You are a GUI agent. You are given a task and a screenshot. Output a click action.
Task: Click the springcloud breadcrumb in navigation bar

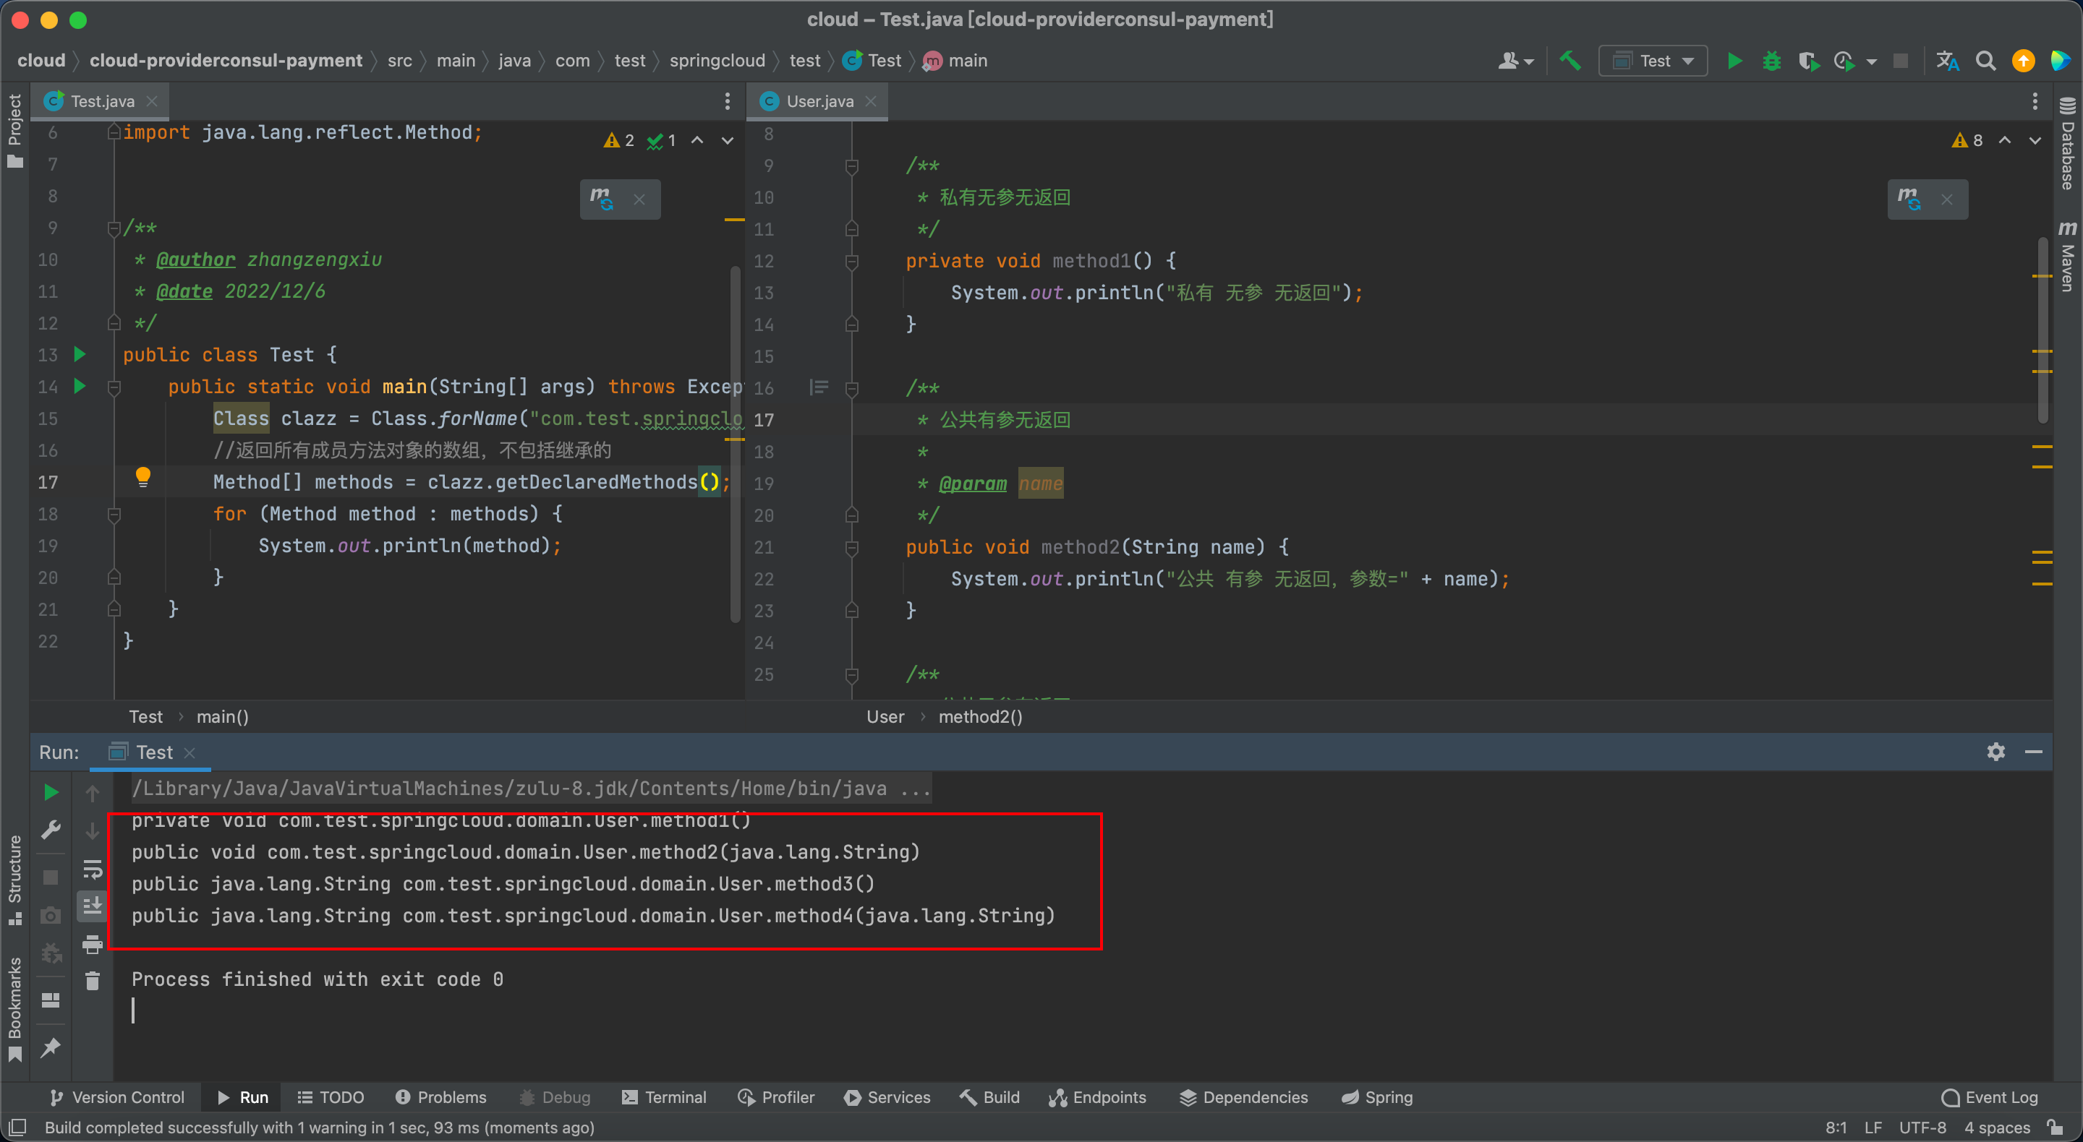717,61
